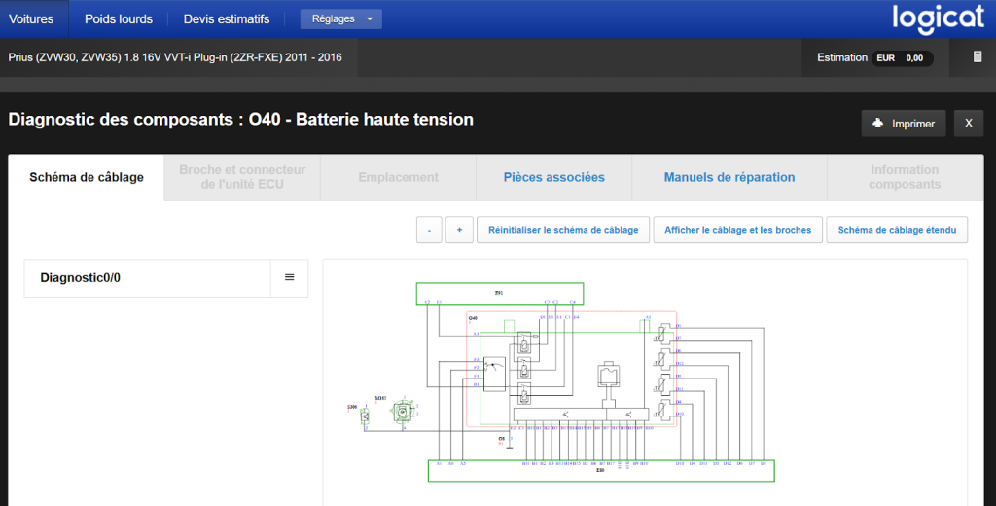This screenshot has height=506, width=996.
Task: Print with the Imprimer button
Action: (904, 124)
